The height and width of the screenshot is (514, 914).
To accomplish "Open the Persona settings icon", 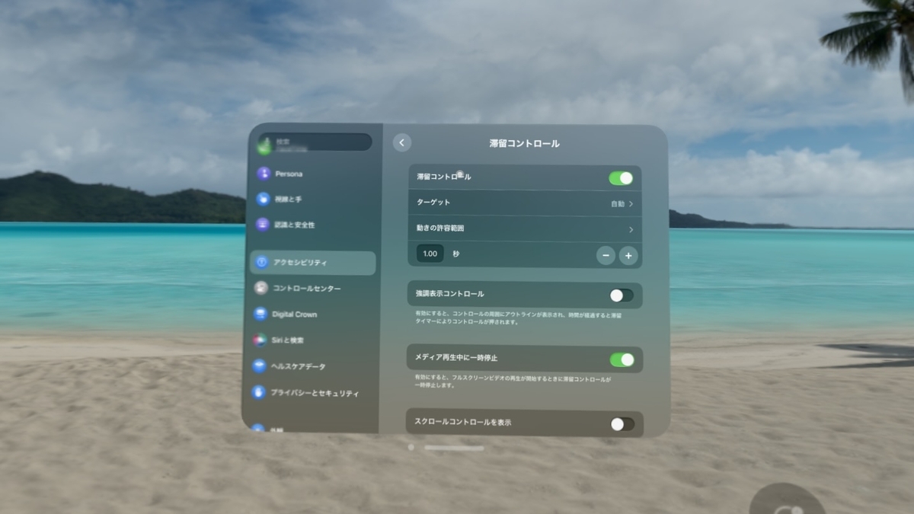I will click(264, 174).
